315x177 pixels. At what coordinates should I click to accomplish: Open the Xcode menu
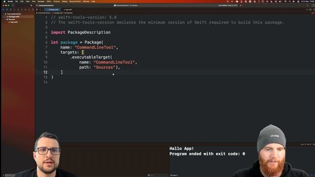coord(10,1)
